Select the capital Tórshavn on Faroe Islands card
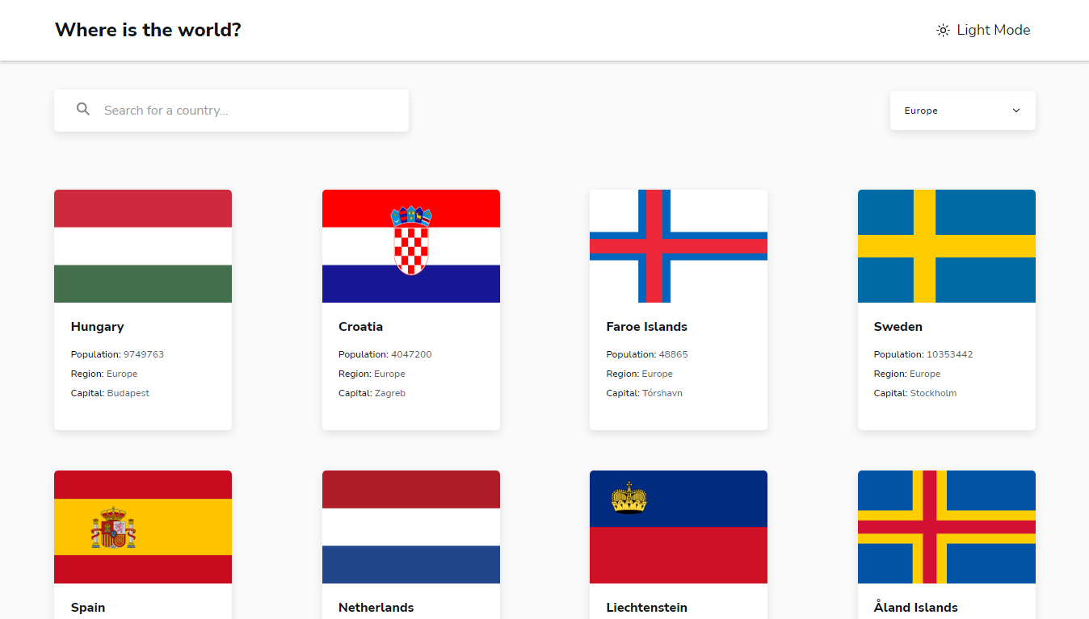 [662, 393]
